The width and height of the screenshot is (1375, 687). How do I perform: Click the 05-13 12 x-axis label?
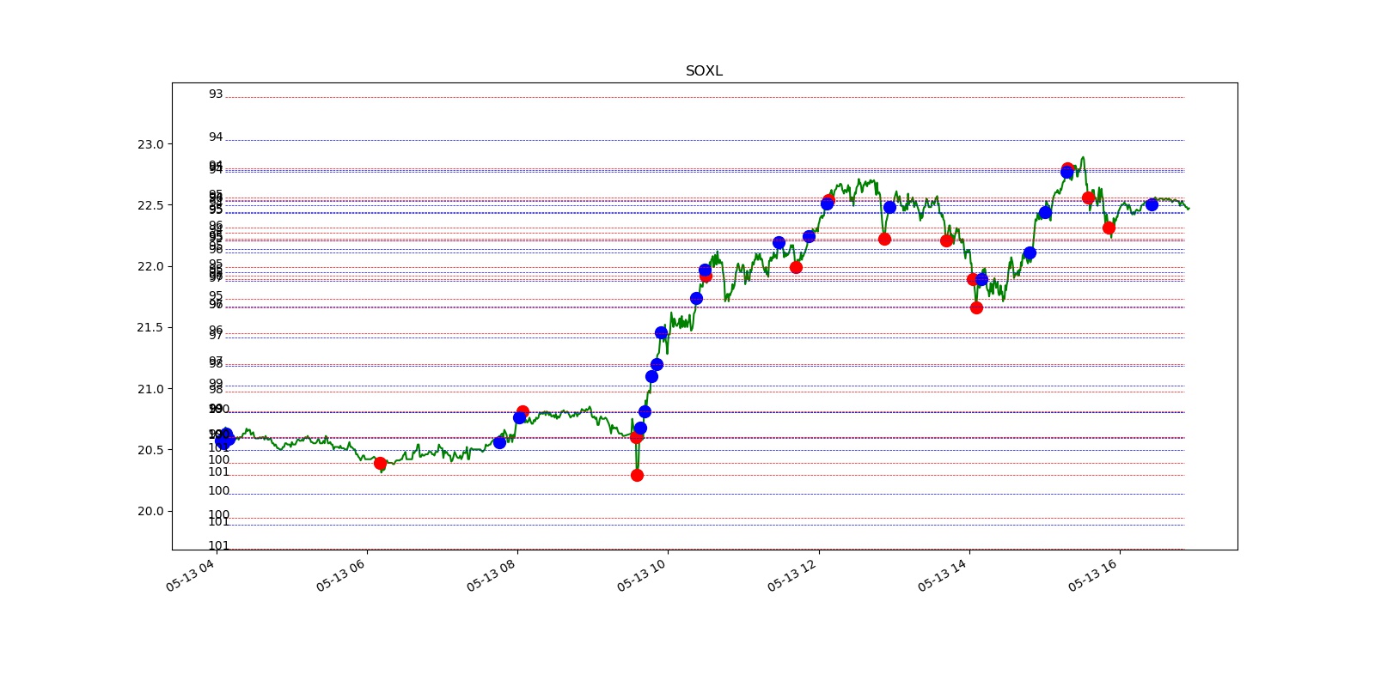[791, 575]
